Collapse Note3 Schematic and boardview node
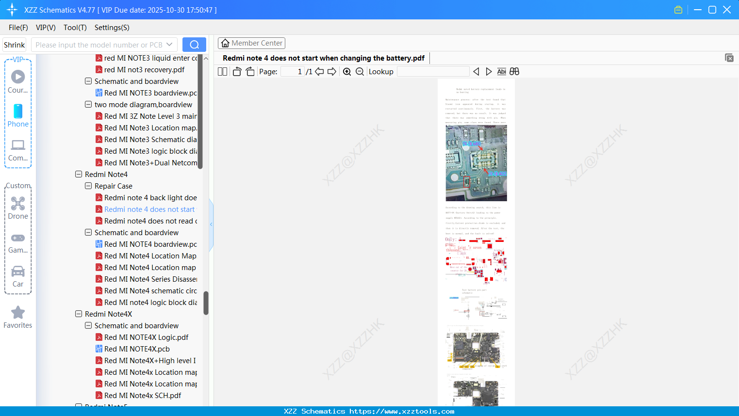739x416 pixels. 88,81
